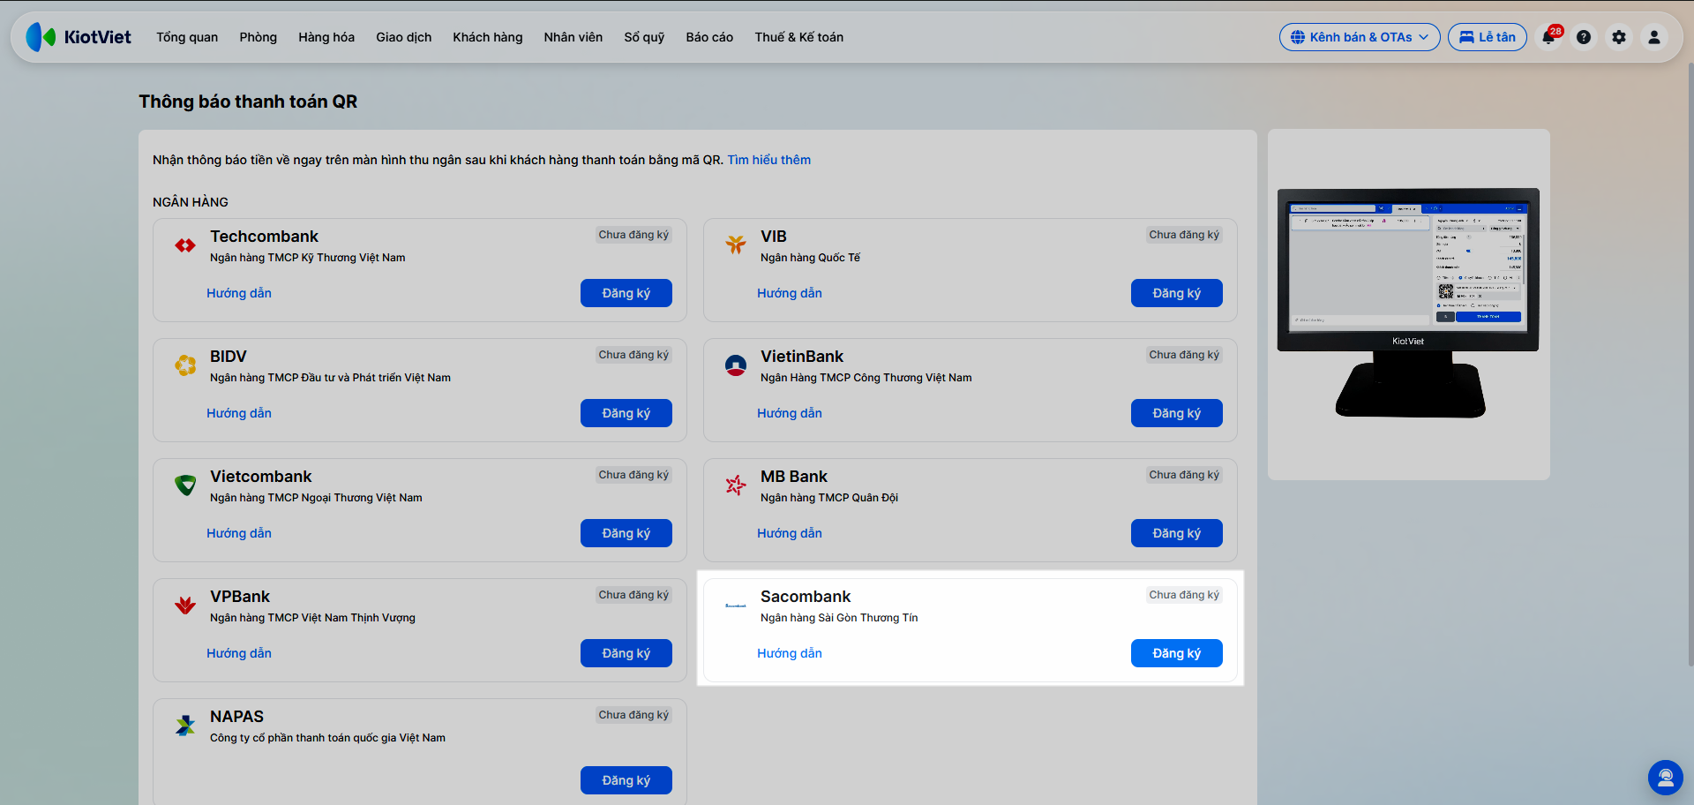Open the Tổng quan menu
The image size is (1694, 805).
click(x=187, y=37)
